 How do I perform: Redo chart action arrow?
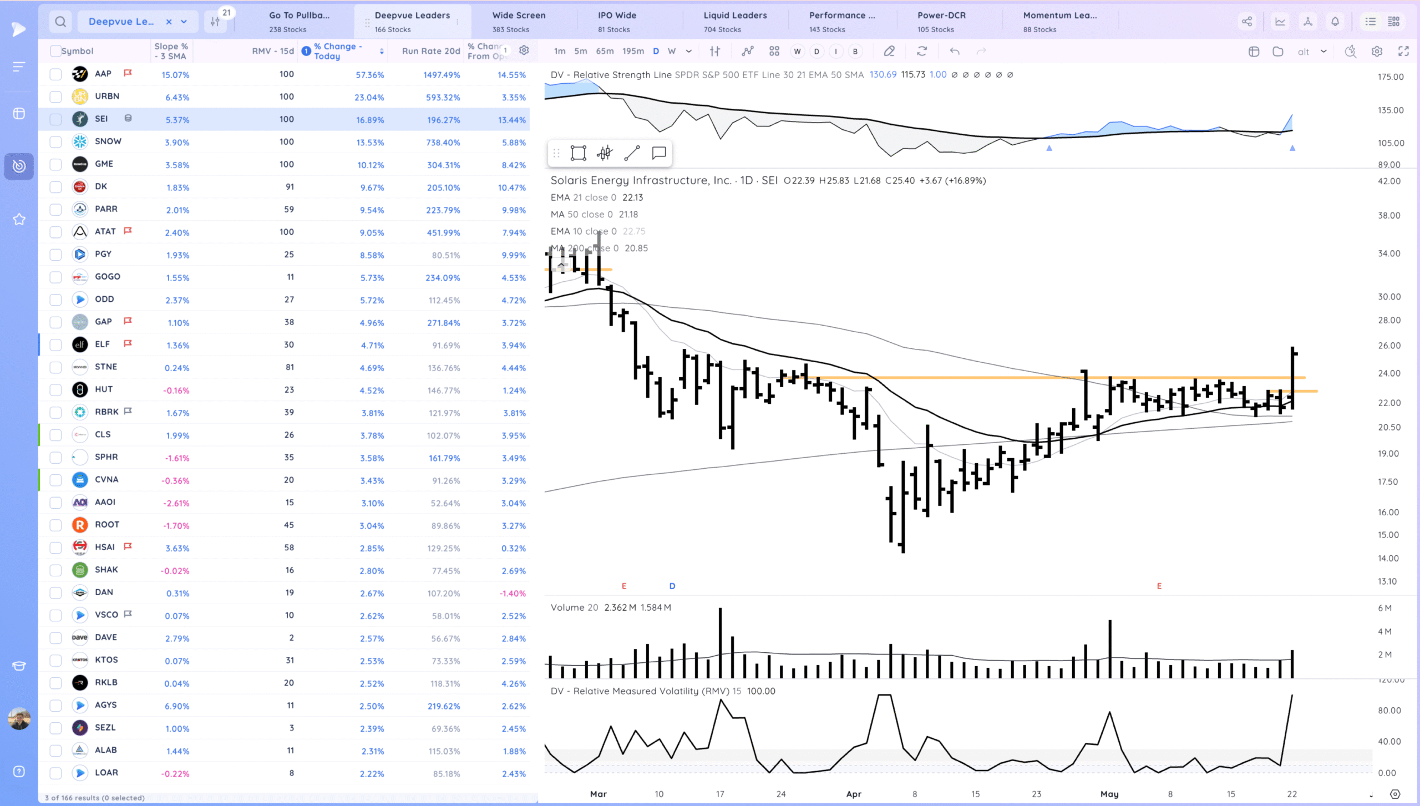(981, 51)
